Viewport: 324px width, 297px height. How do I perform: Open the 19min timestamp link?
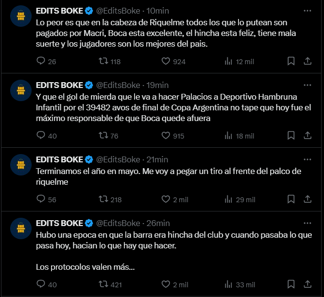[x=157, y=85]
